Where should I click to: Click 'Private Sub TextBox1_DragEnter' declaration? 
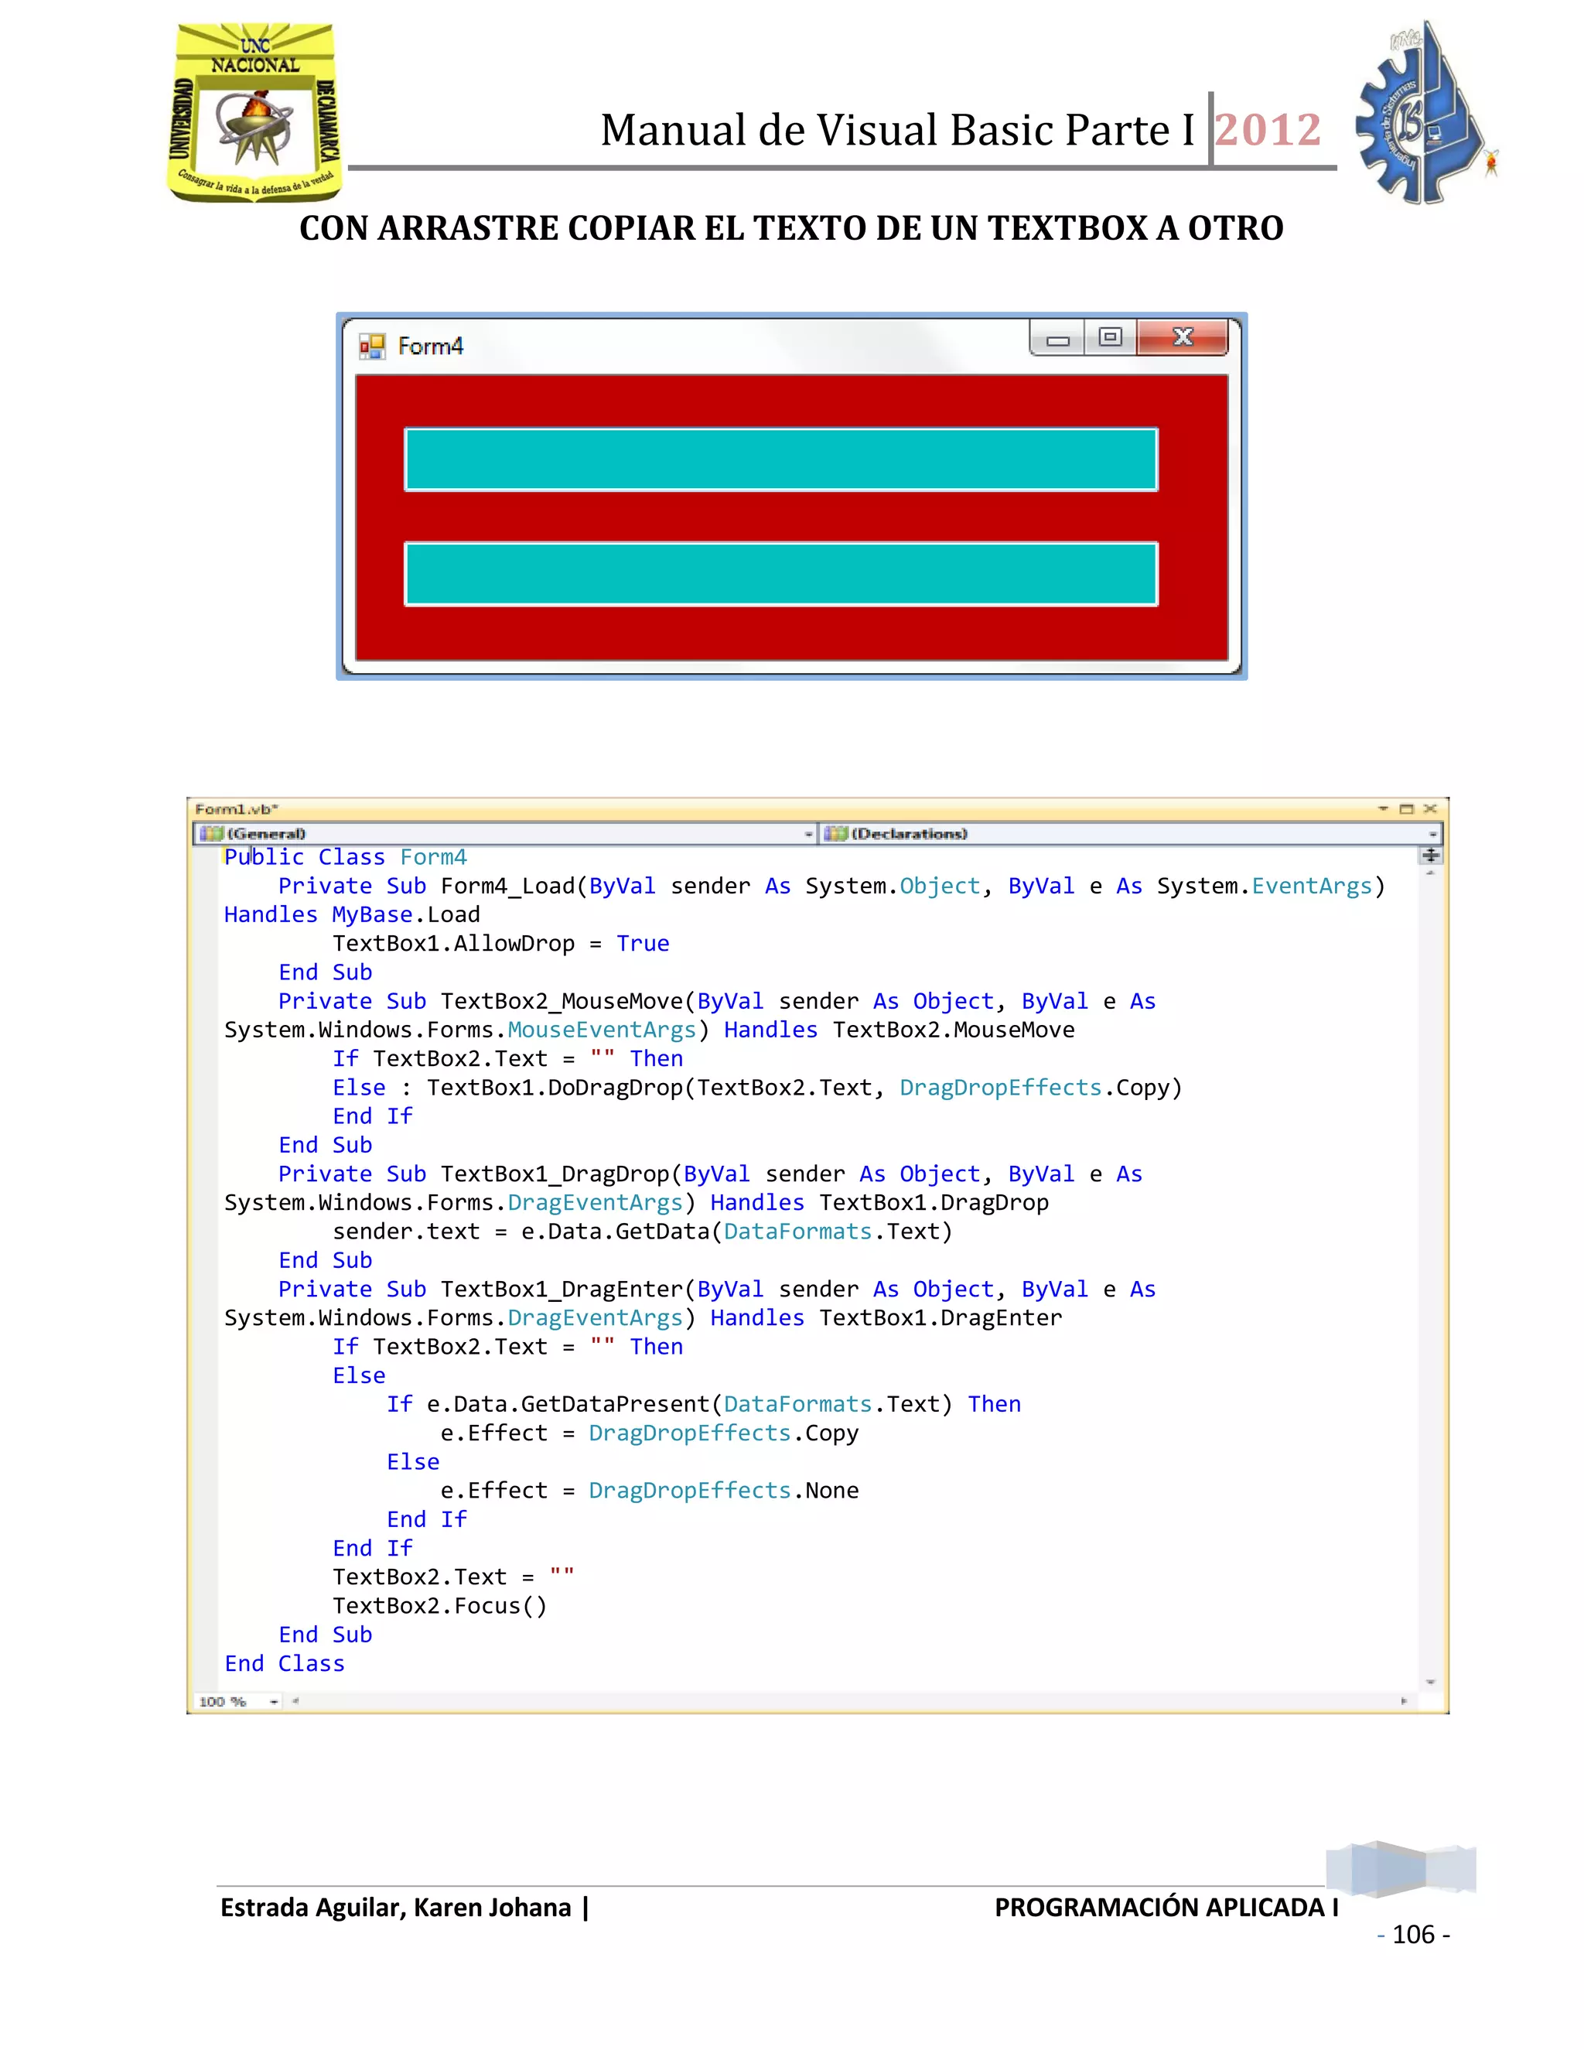(717, 1290)
